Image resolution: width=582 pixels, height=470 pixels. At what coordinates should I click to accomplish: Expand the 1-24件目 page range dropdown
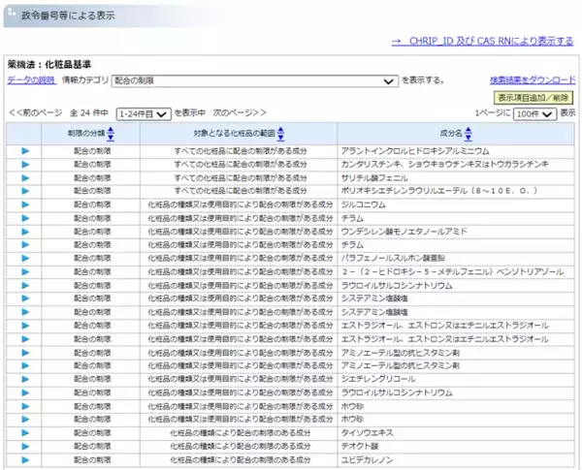pos(144,114)
